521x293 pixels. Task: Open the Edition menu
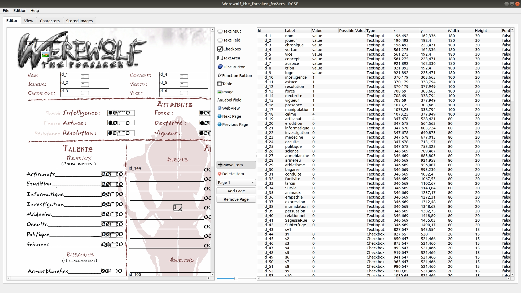coord(20,11)
